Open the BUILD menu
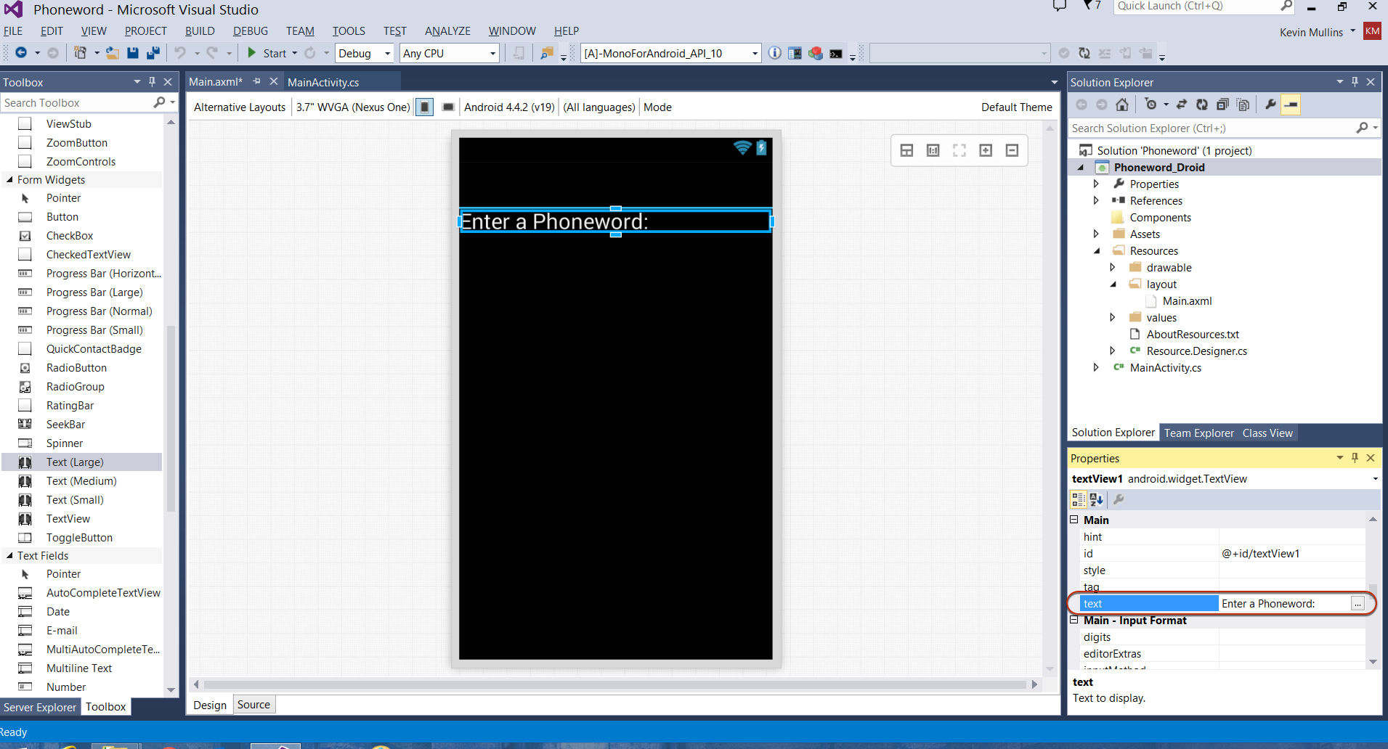The width and height of the screenshot is (1388, 749). tap(200, 31)
